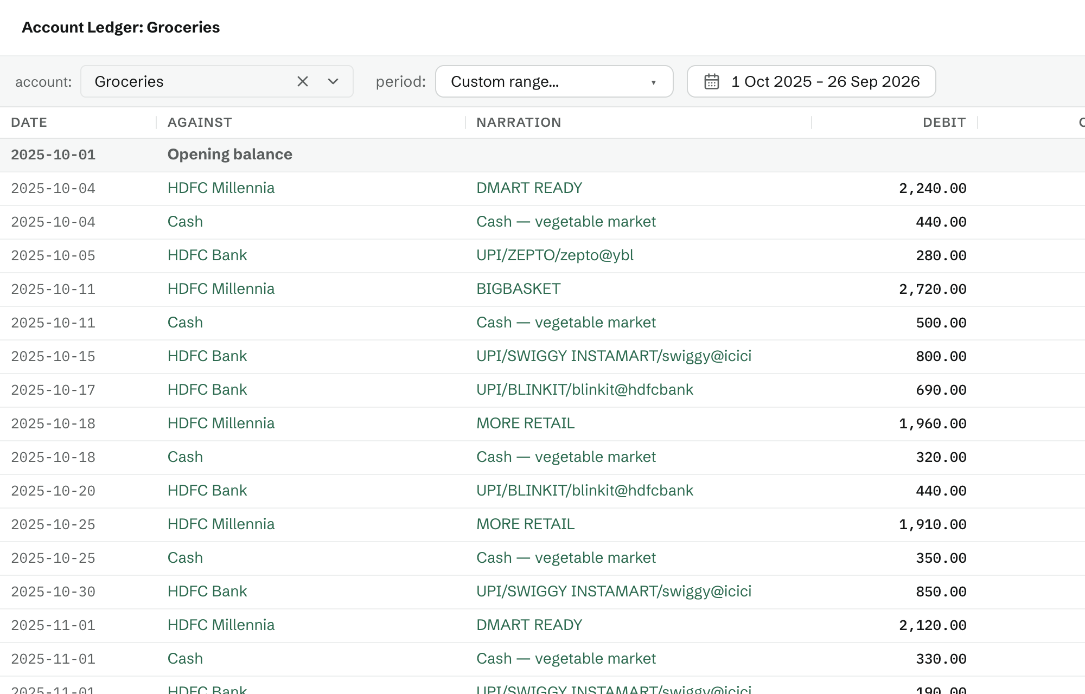The width and height of the screenshot is (1085, 694).
Task: Open Cash — vegetable market narration on 2025-11-01
Action: pos(566,659)
